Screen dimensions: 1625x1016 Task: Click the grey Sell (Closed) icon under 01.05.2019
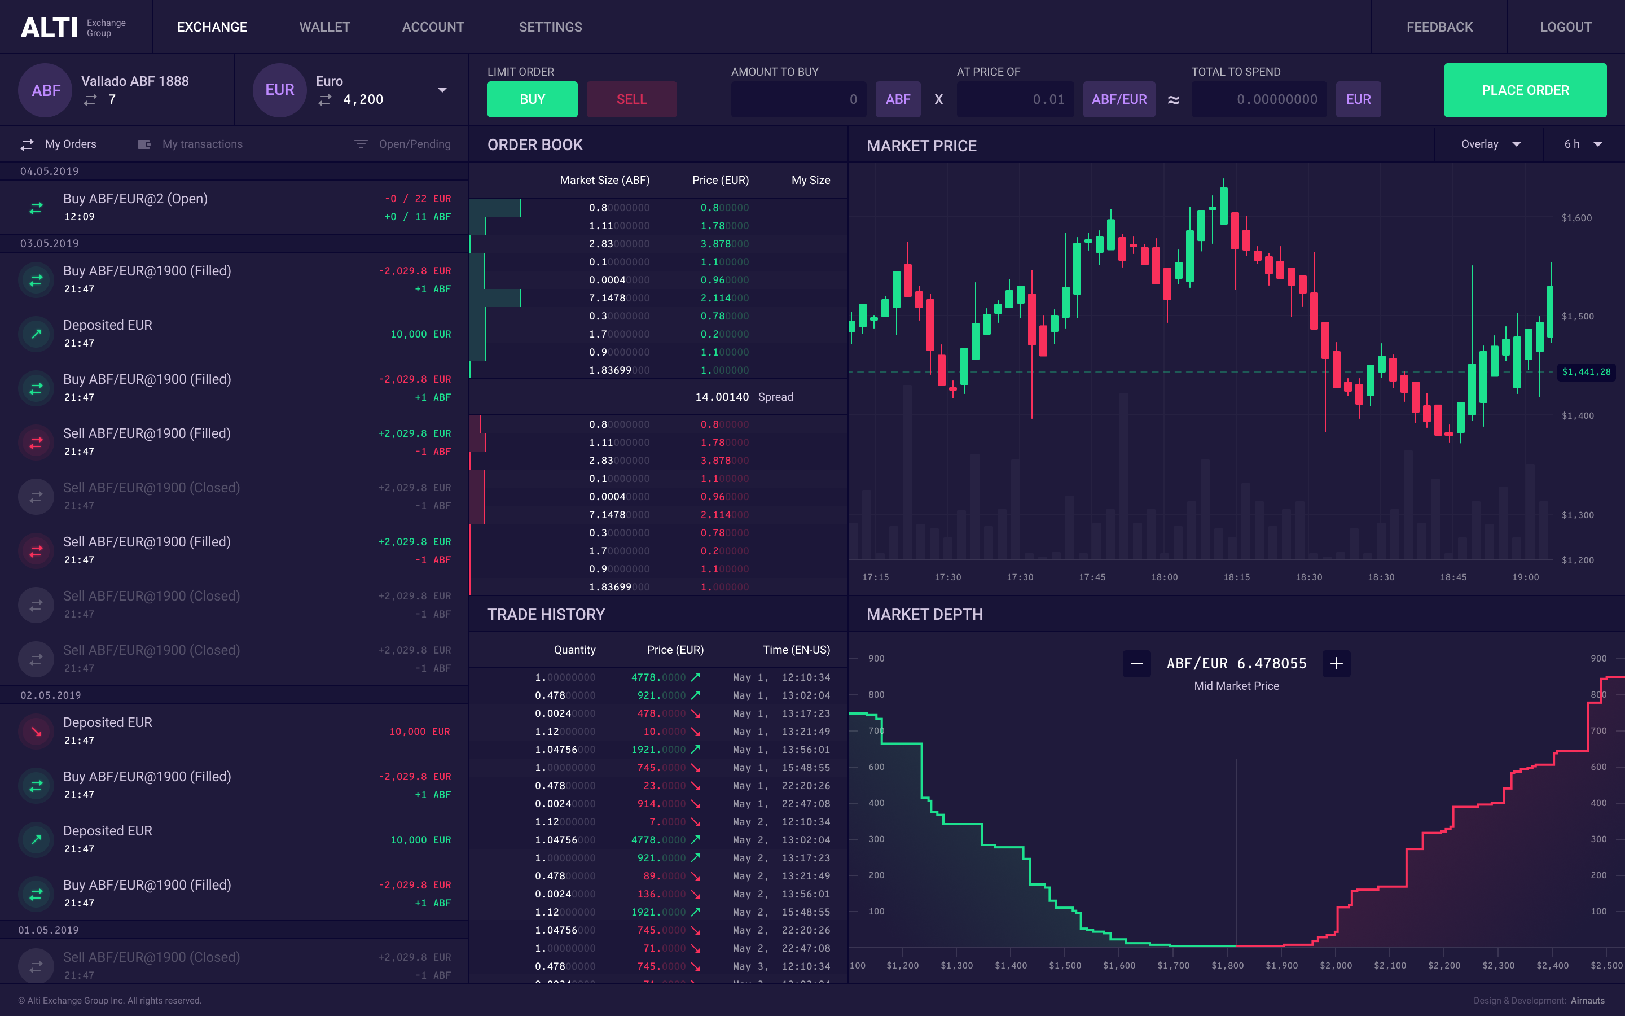(36, 966)
